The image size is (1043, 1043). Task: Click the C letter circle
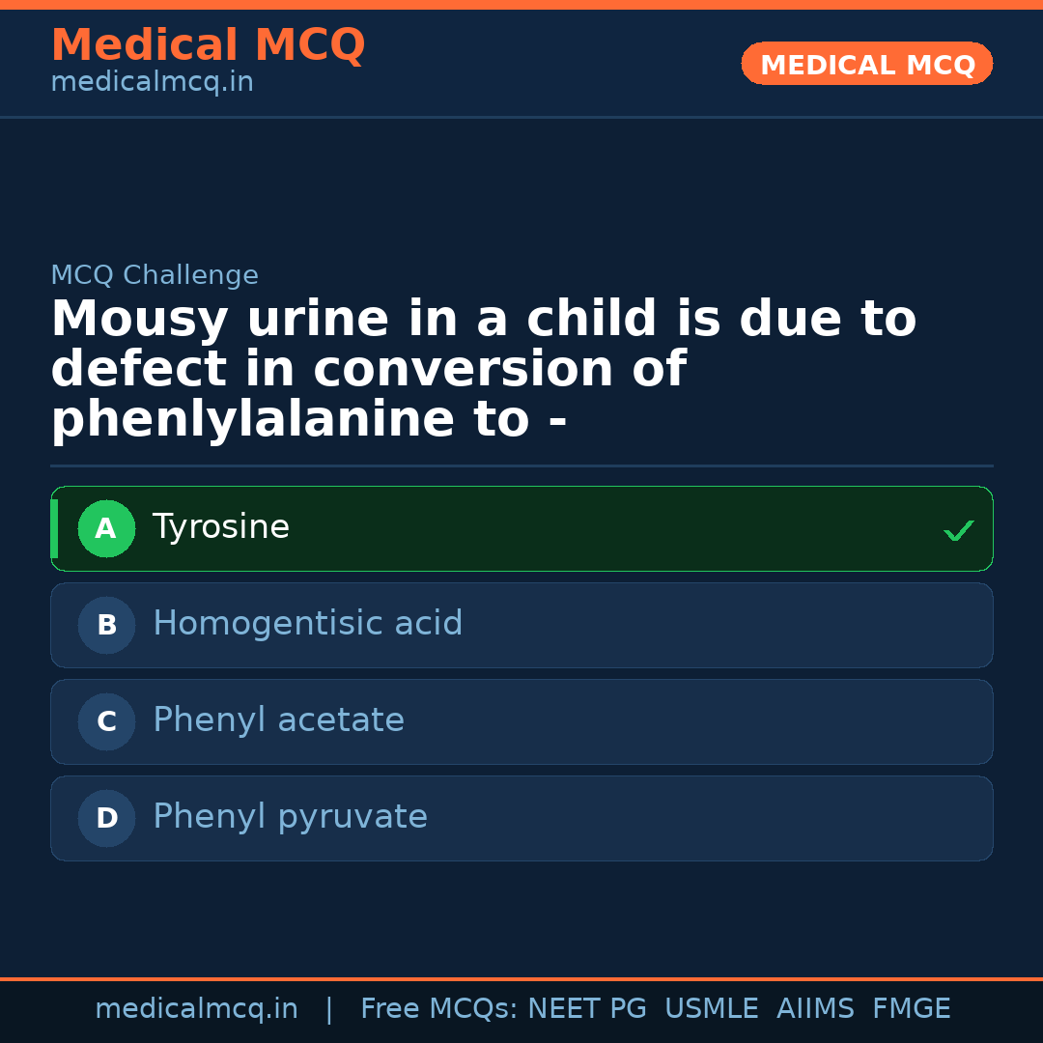(x=106, y=722)
